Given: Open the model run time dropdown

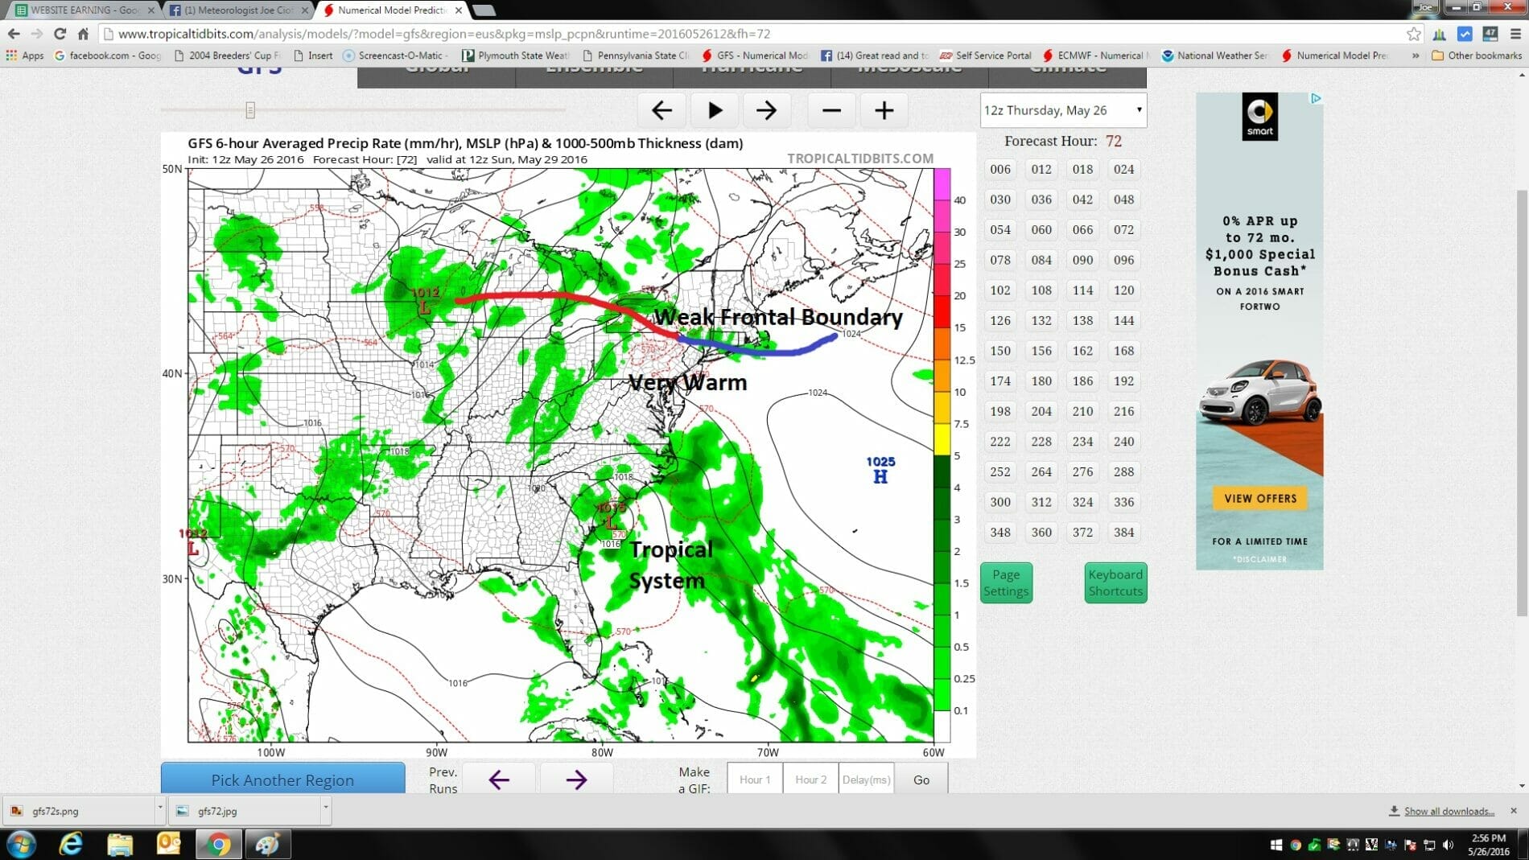Looking at the screenshot, I should (x=1062, y=110).
